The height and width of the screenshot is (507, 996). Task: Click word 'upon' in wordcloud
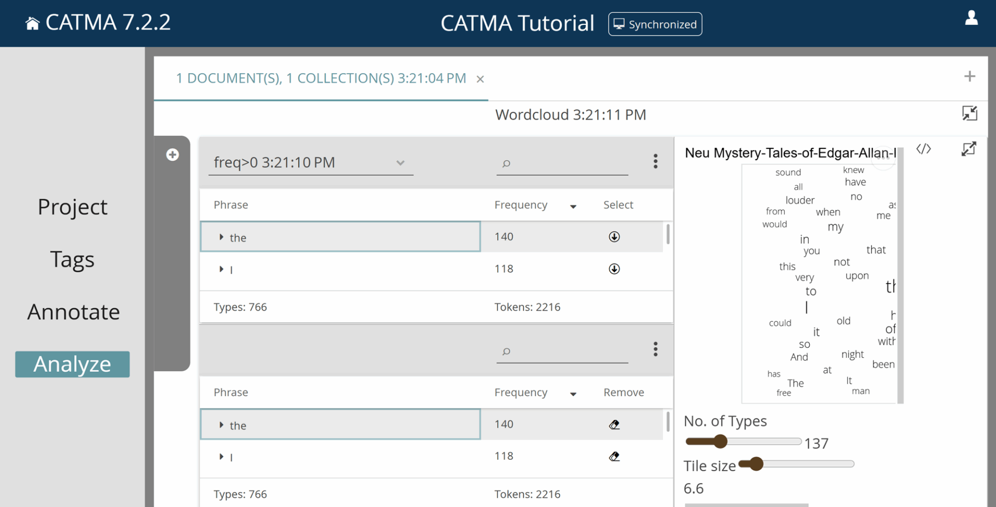[857, 276]
